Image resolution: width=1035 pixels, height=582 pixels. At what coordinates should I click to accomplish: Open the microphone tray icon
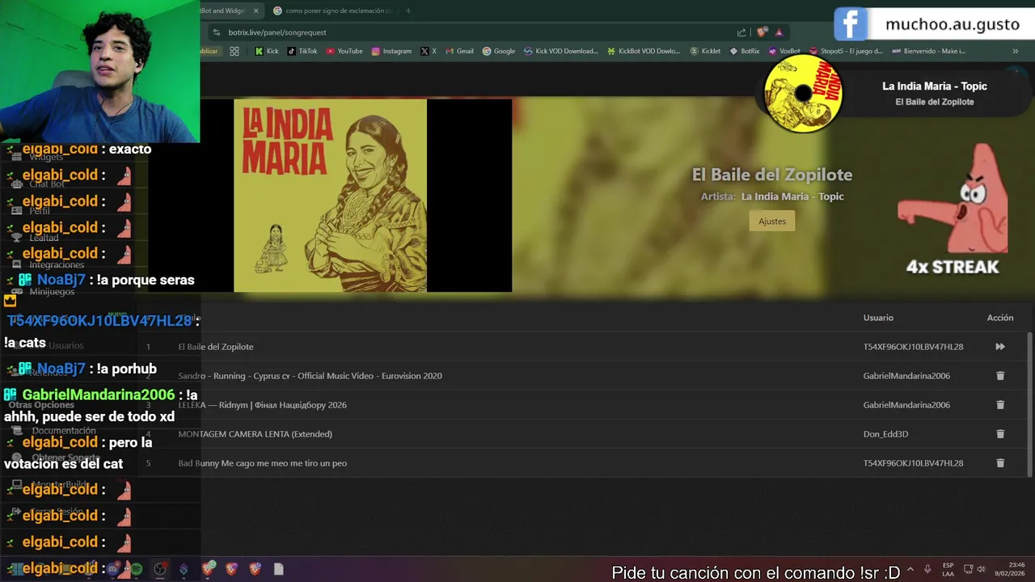[927, 569]
